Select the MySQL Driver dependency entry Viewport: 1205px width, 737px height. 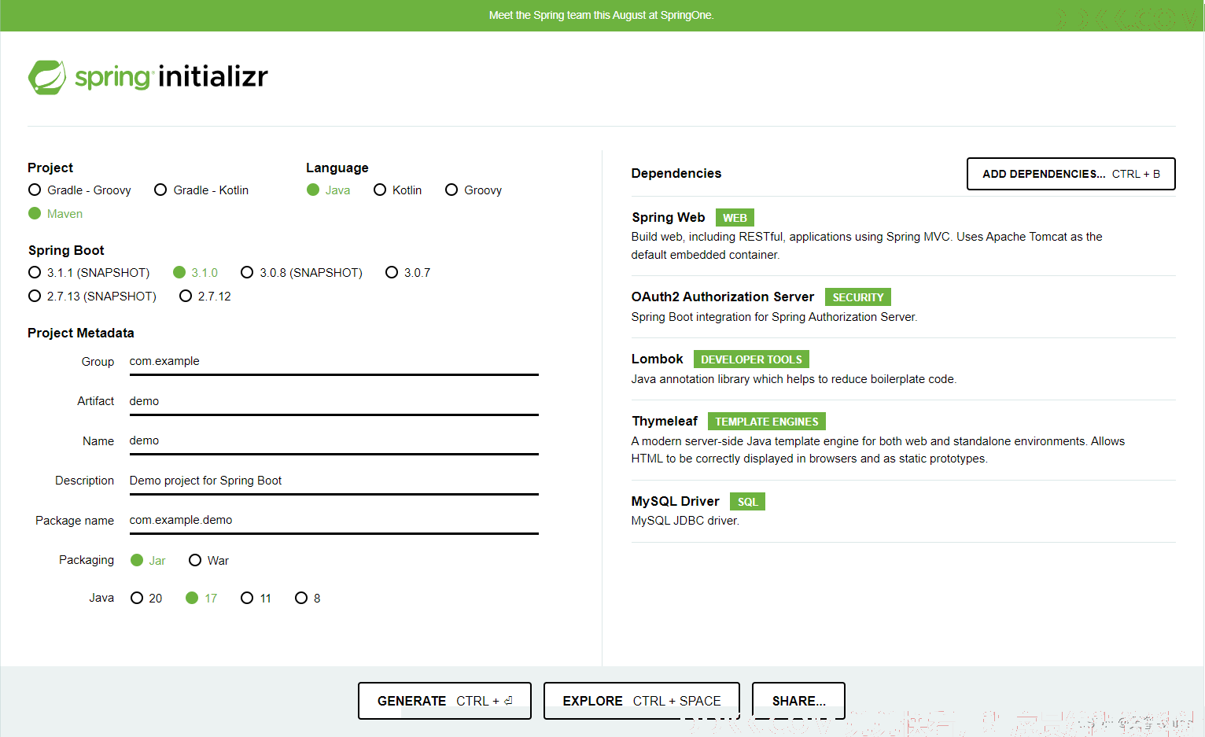click(x=903, y=511)
